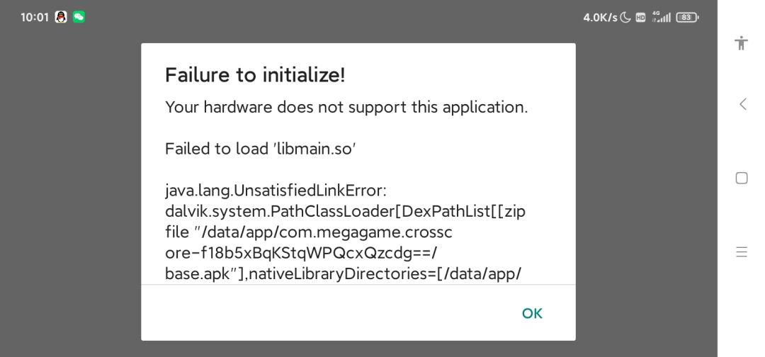The image size is (765, 357).
Task: Tap the Do Not Disturb moon icon
Action: pos(625,18)
